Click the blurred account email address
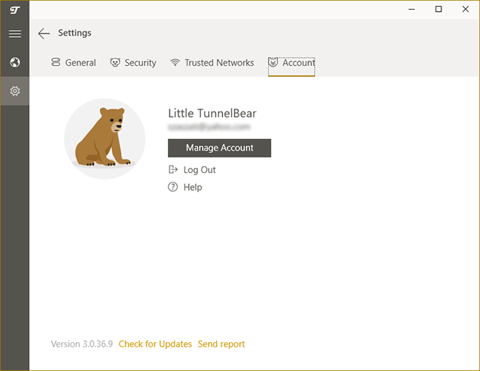Image resolution: width=480 pixels, height=371 pixels. [208, 127]
